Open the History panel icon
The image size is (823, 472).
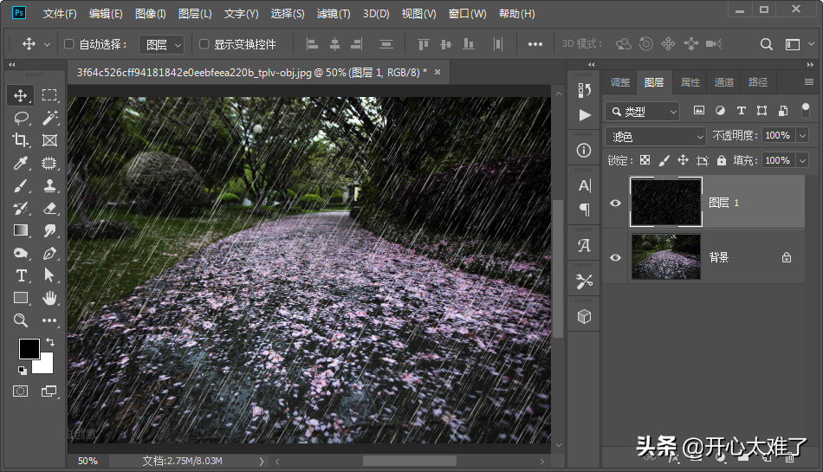584,91
